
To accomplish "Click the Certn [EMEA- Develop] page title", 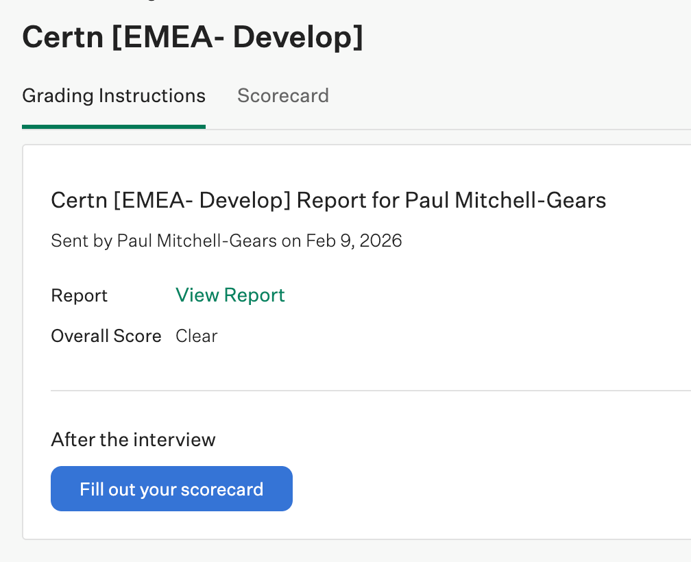I will pyautogui.click(x=192, y=38).
